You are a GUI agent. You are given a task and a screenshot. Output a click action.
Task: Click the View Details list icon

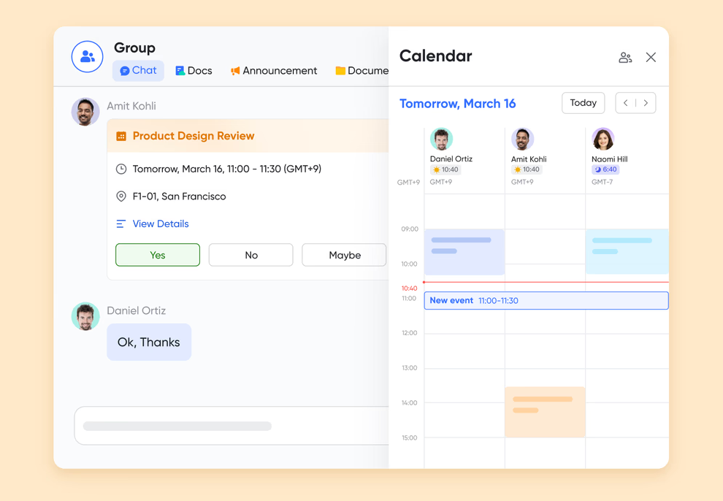(120, 224)
